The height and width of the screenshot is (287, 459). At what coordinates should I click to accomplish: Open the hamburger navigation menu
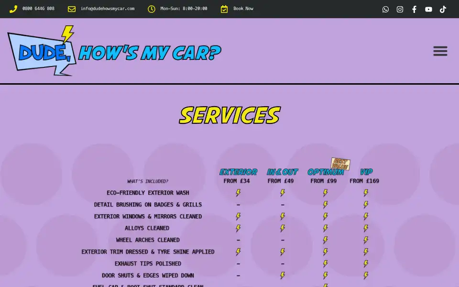click(x=440, y=51)
